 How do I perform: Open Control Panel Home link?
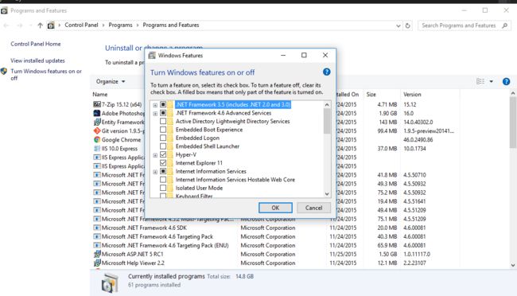tap(36, 44)
